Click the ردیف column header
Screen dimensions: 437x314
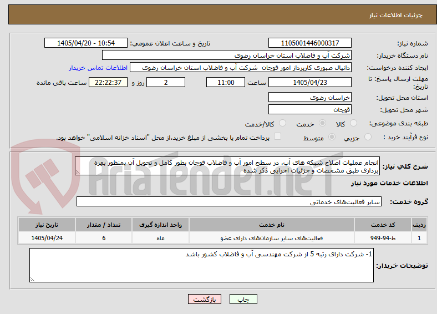tap(419, 225)
